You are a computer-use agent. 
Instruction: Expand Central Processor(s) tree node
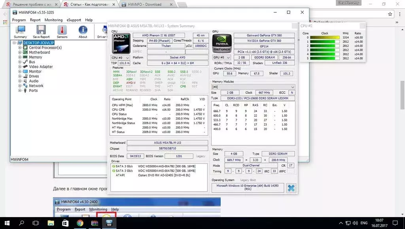(20, 48)
